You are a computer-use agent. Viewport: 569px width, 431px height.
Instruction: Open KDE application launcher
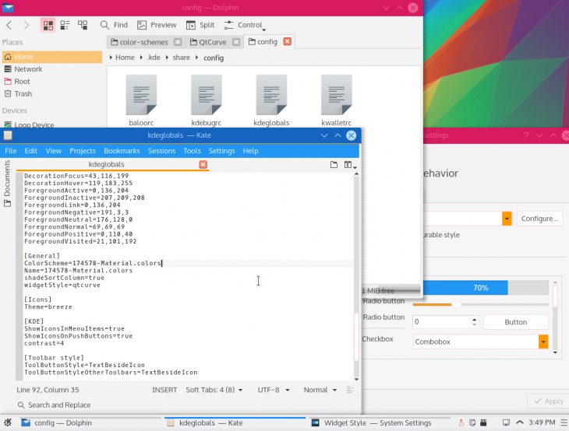(x=8, y=422)
